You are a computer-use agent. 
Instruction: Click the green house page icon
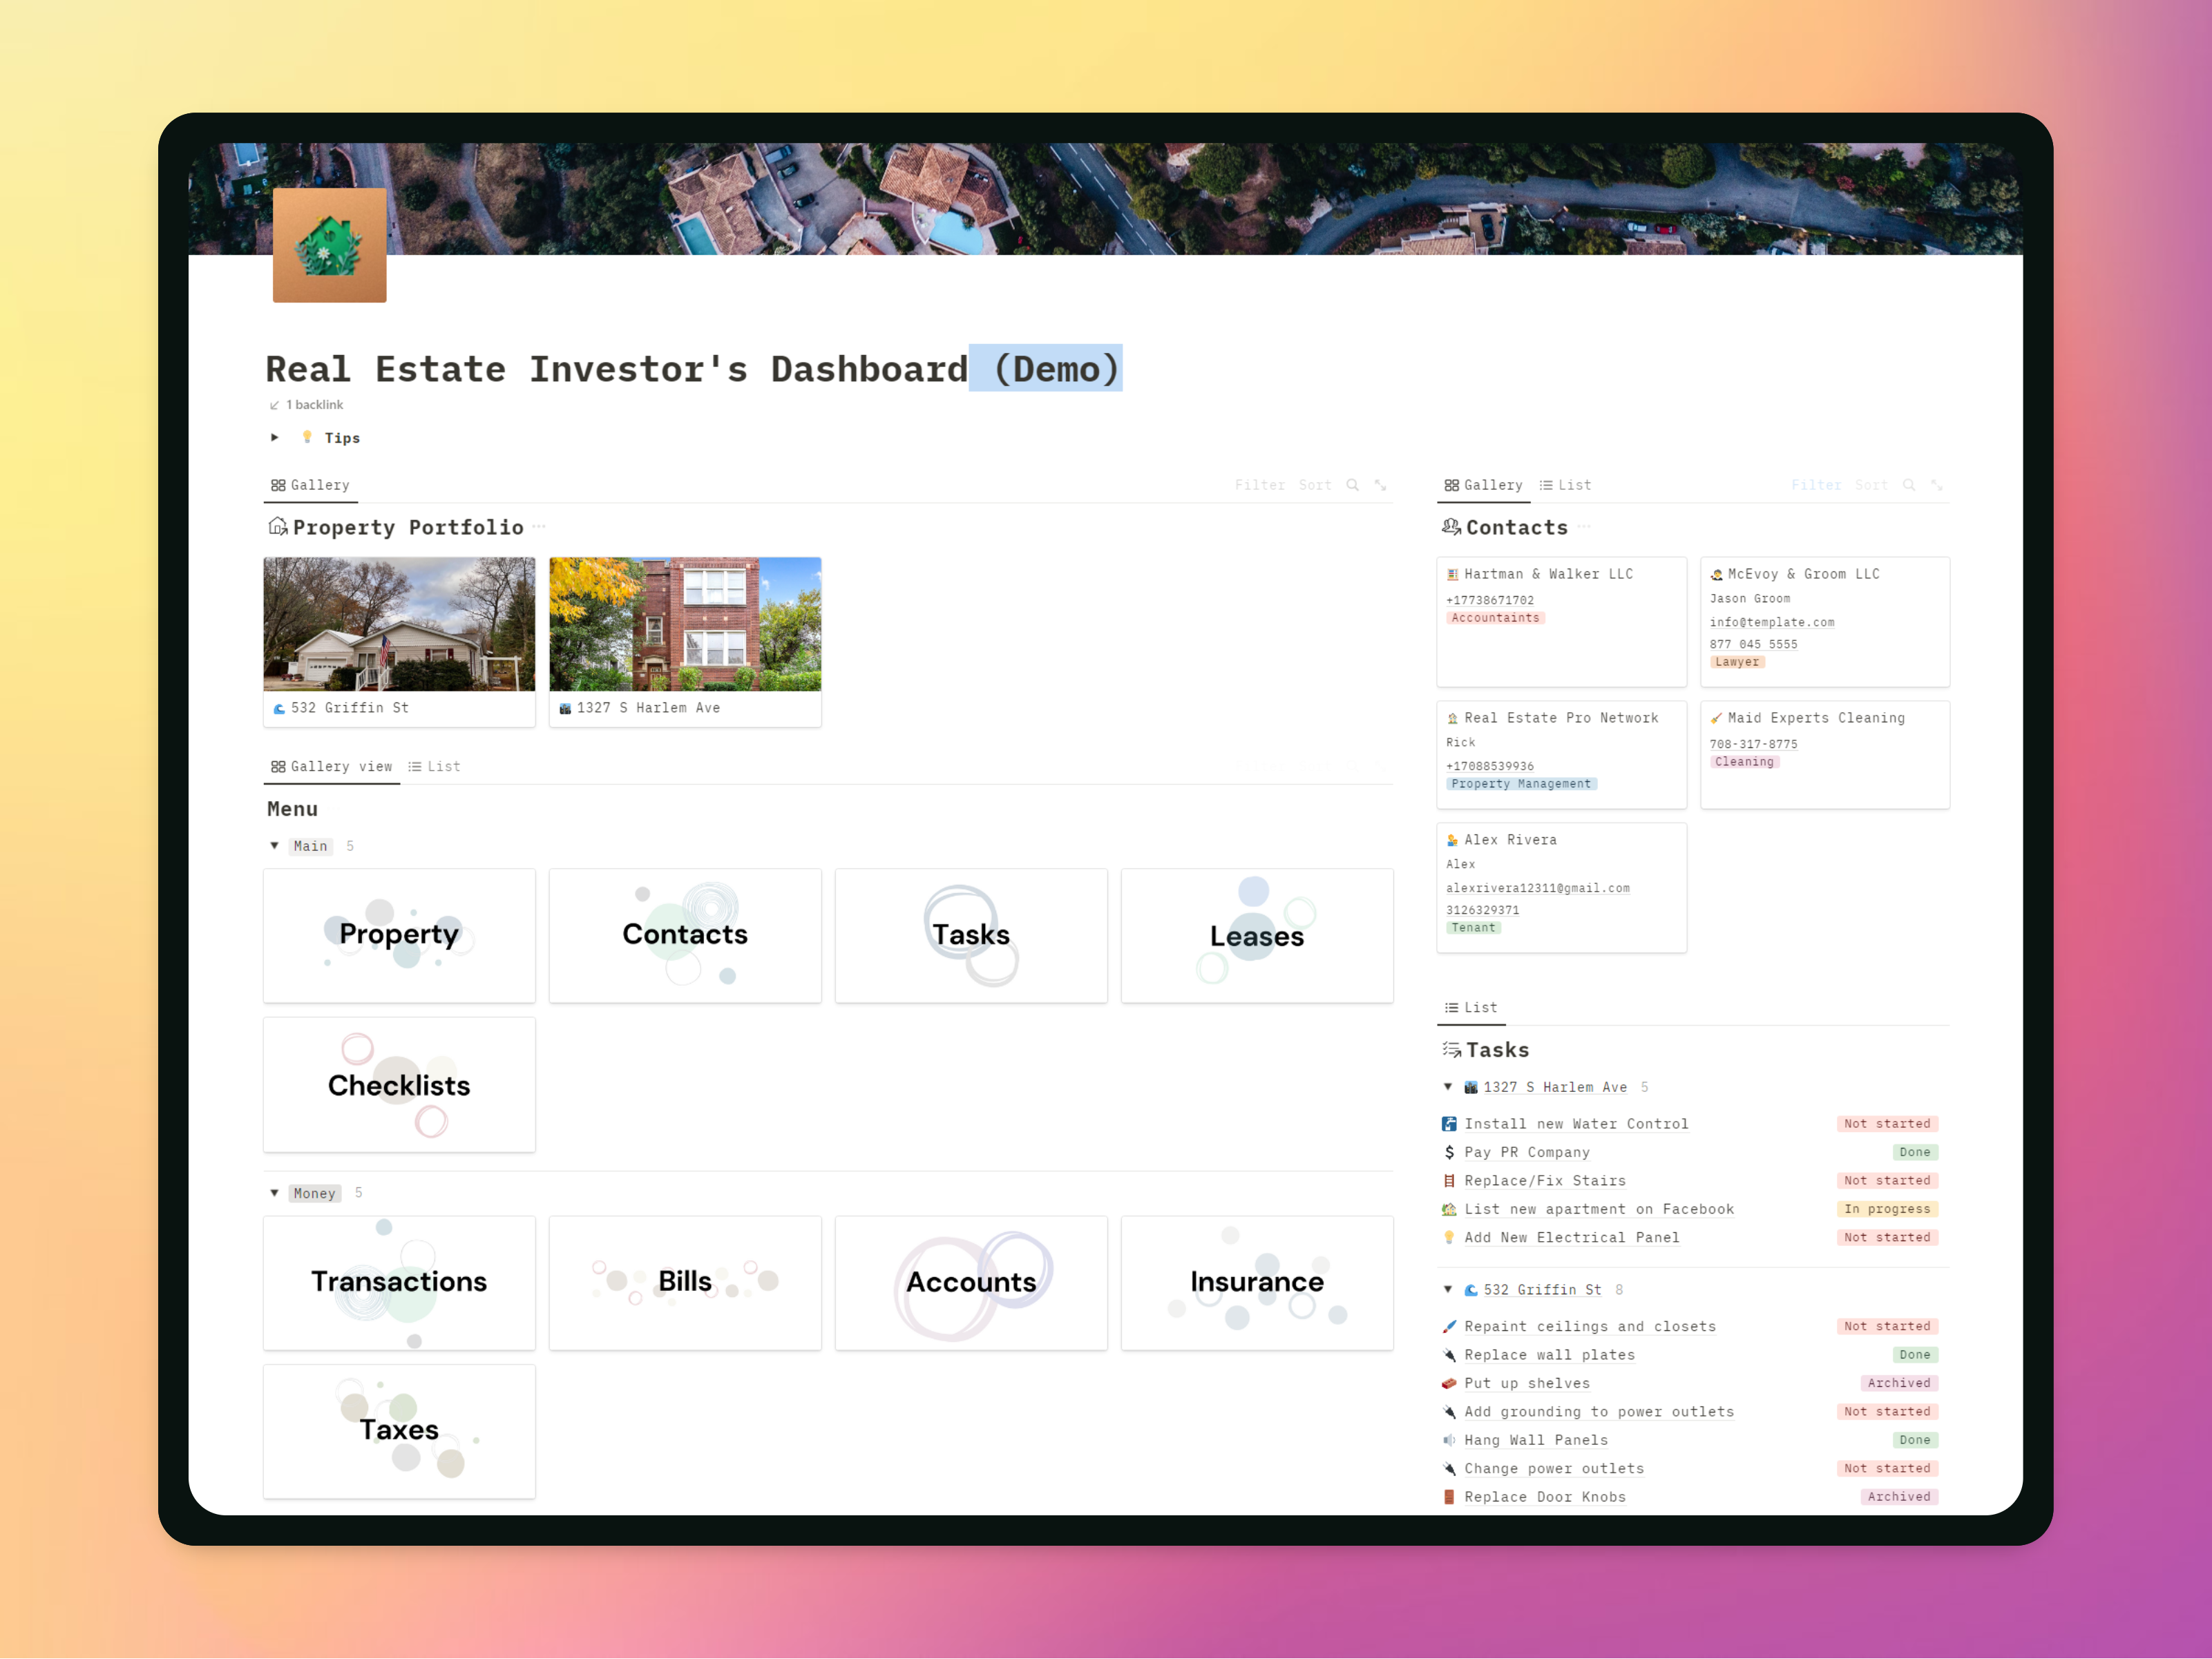(x=329, y=245)
